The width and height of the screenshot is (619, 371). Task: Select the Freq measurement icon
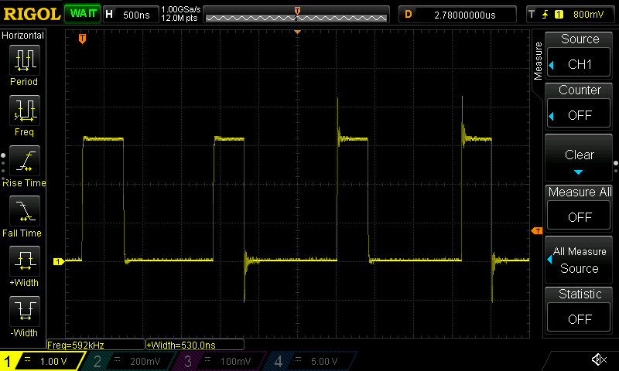coord(23,111)
